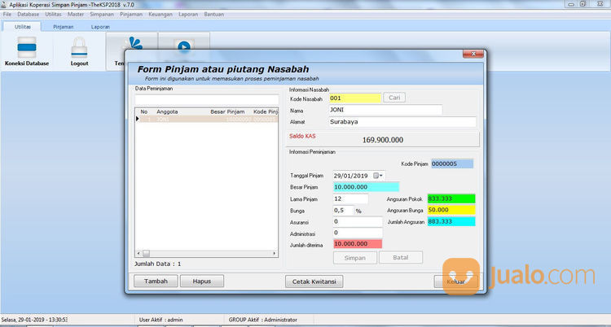Select the JONI row in loan list
The width and height of the screenshot is (611, 327).
coord(208,119)
